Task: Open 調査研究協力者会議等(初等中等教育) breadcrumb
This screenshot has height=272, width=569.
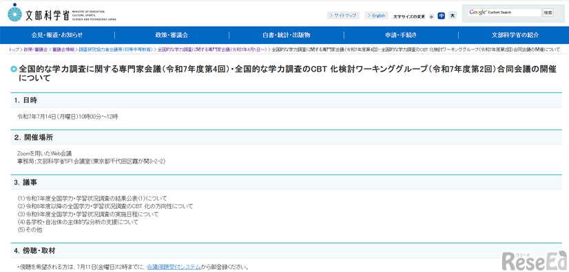Action: (x=116, y=49)
